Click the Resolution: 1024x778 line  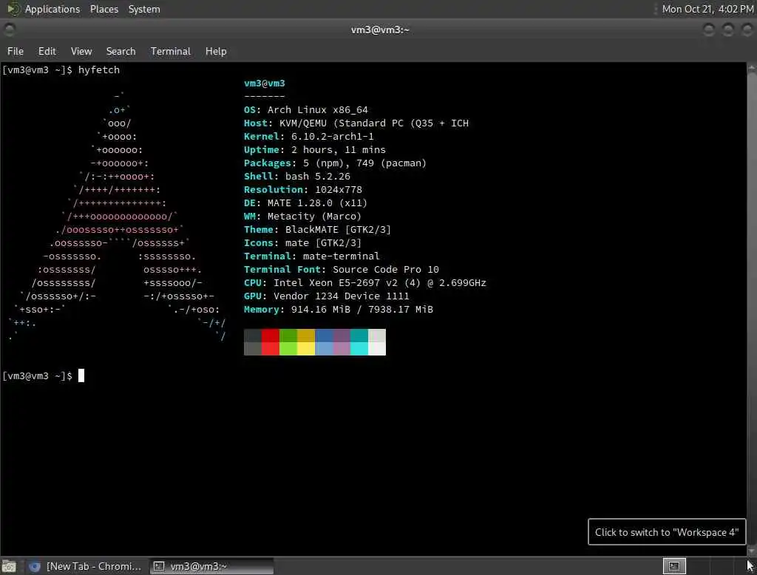tap(303, 190)
